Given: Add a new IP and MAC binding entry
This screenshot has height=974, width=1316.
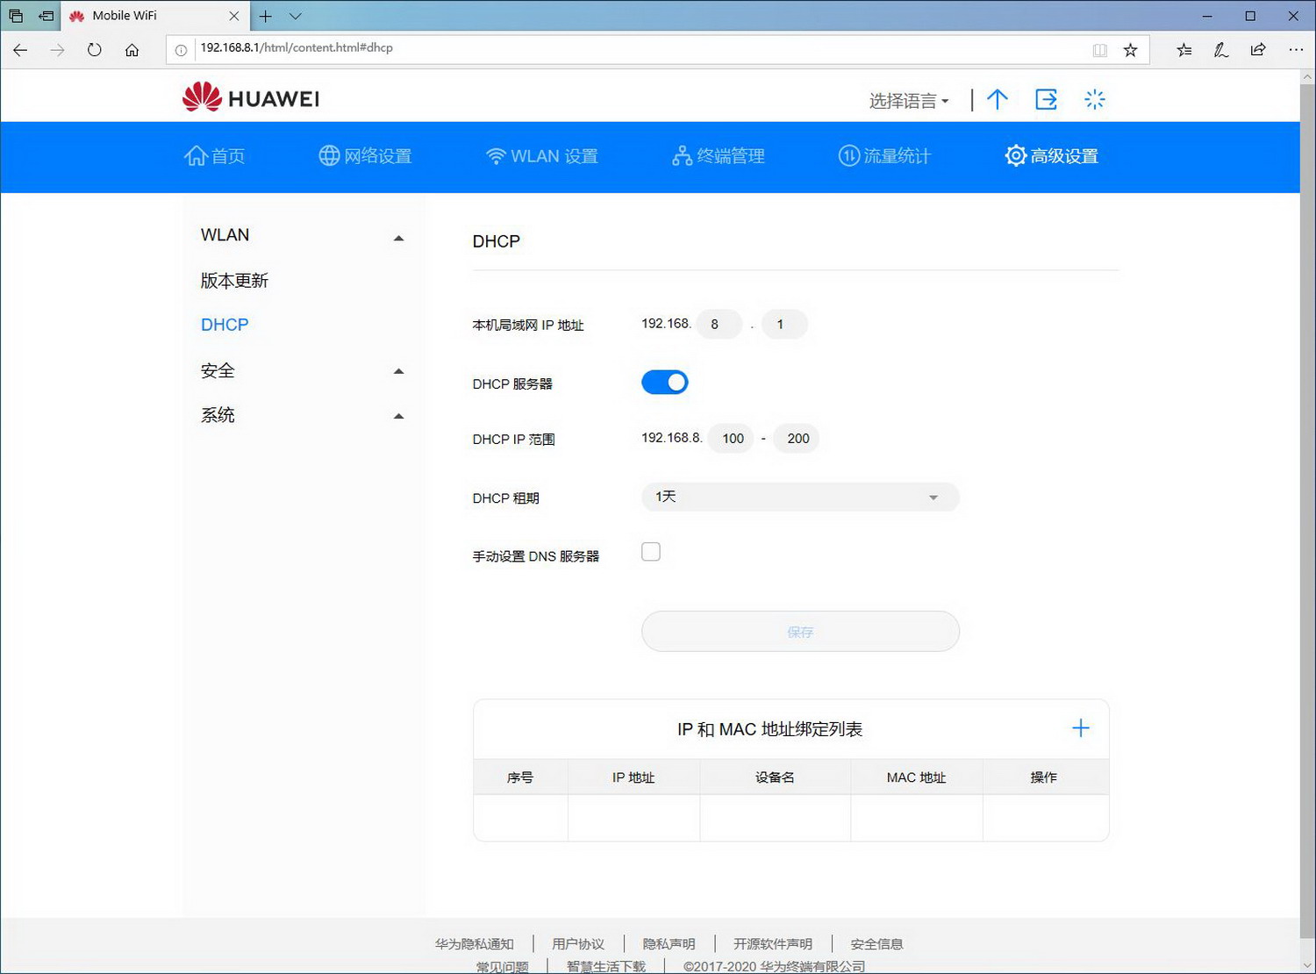Looking at the screenshot, I should pyautogui.click(x=1081, y=727).
